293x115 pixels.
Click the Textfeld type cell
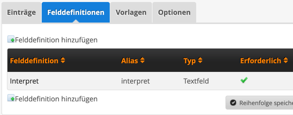click(196, 81)
